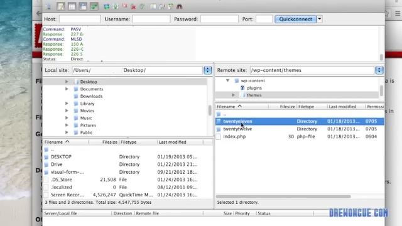The width and height of the screenshot is (402, 226).
Task: Click the Port input field
Action: [x=264, y=19]
